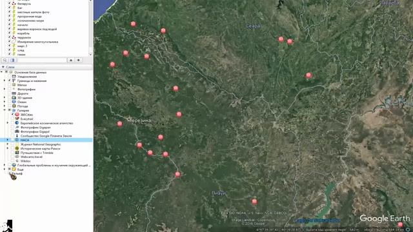The width and height of the screenshot is (413, 232).
Task: Enable the Фотографии layer checkbox
Action: (10, 89)
